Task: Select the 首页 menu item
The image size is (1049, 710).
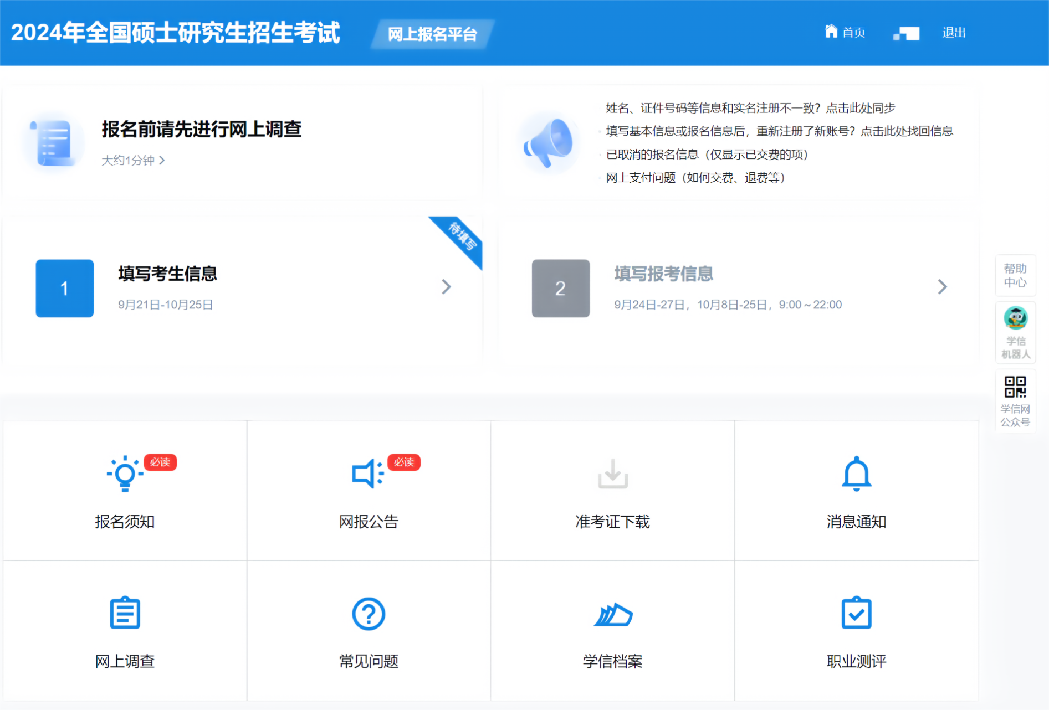Action: coord(853,32)
